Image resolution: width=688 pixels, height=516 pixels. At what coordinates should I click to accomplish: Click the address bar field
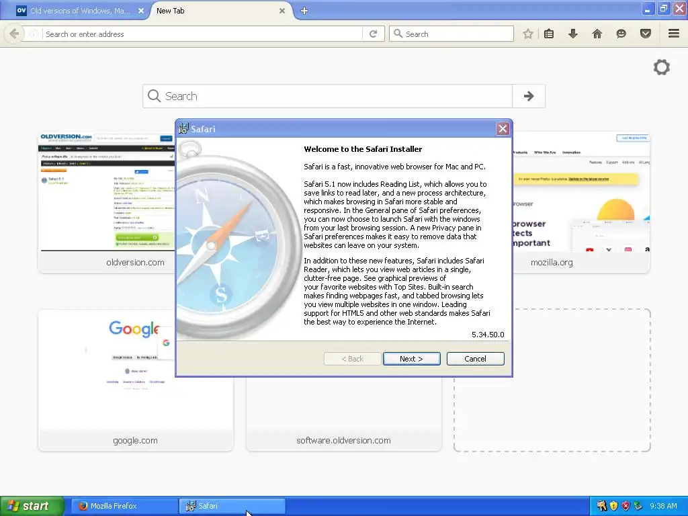pos(202,34)
